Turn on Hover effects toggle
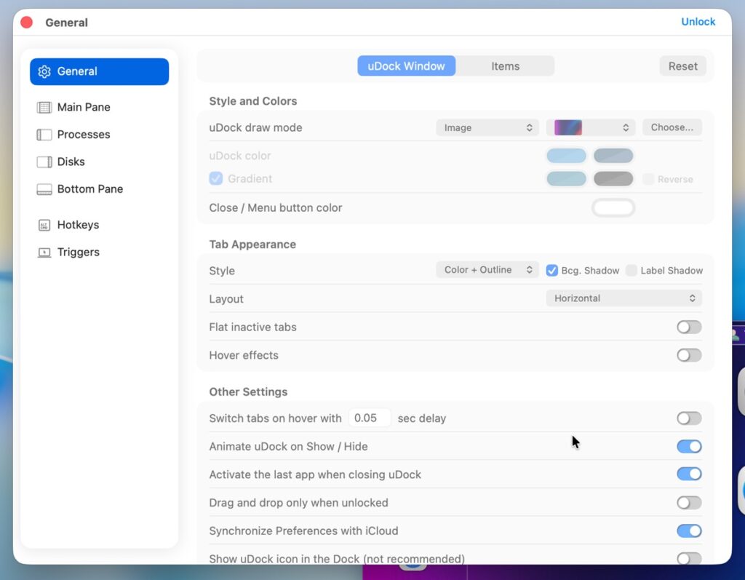This screenshot has height=580, width=745. pyautogui.click(x=688, y=355)
